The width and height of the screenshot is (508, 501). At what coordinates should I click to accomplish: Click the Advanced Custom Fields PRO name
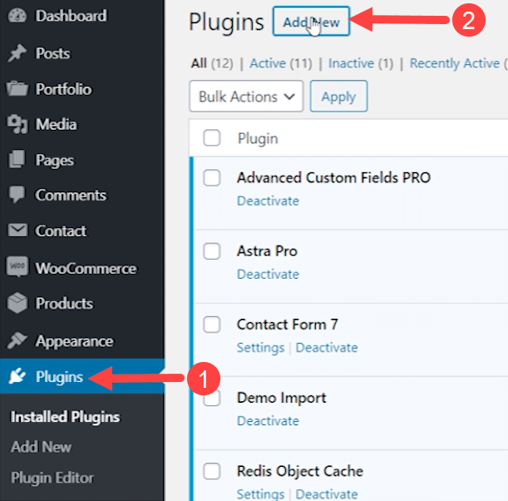click(x=333, y=178)
